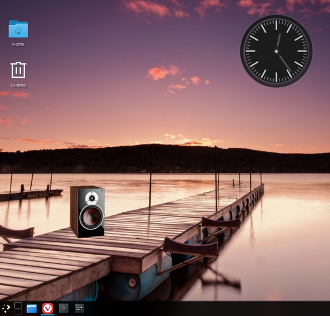Click the center pivot of the clock
The width and height of the screenshot is (330, 316).
276,51
